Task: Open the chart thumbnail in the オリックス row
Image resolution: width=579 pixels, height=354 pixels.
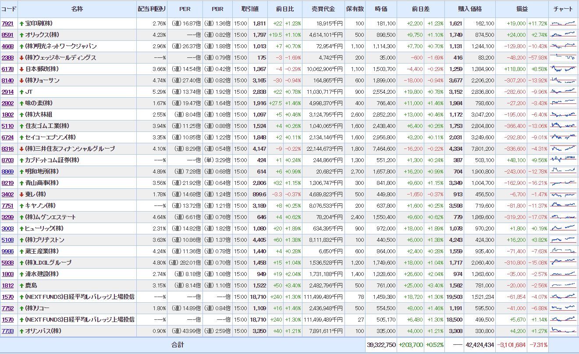Action: 563,35
